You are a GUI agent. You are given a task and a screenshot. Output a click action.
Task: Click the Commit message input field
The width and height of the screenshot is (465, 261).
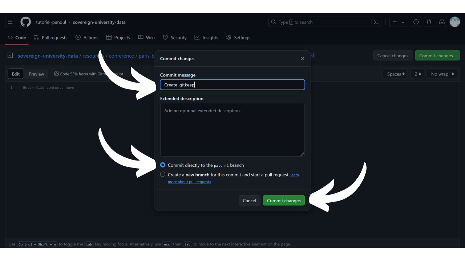pyautogui.click(x=232, y=85)
